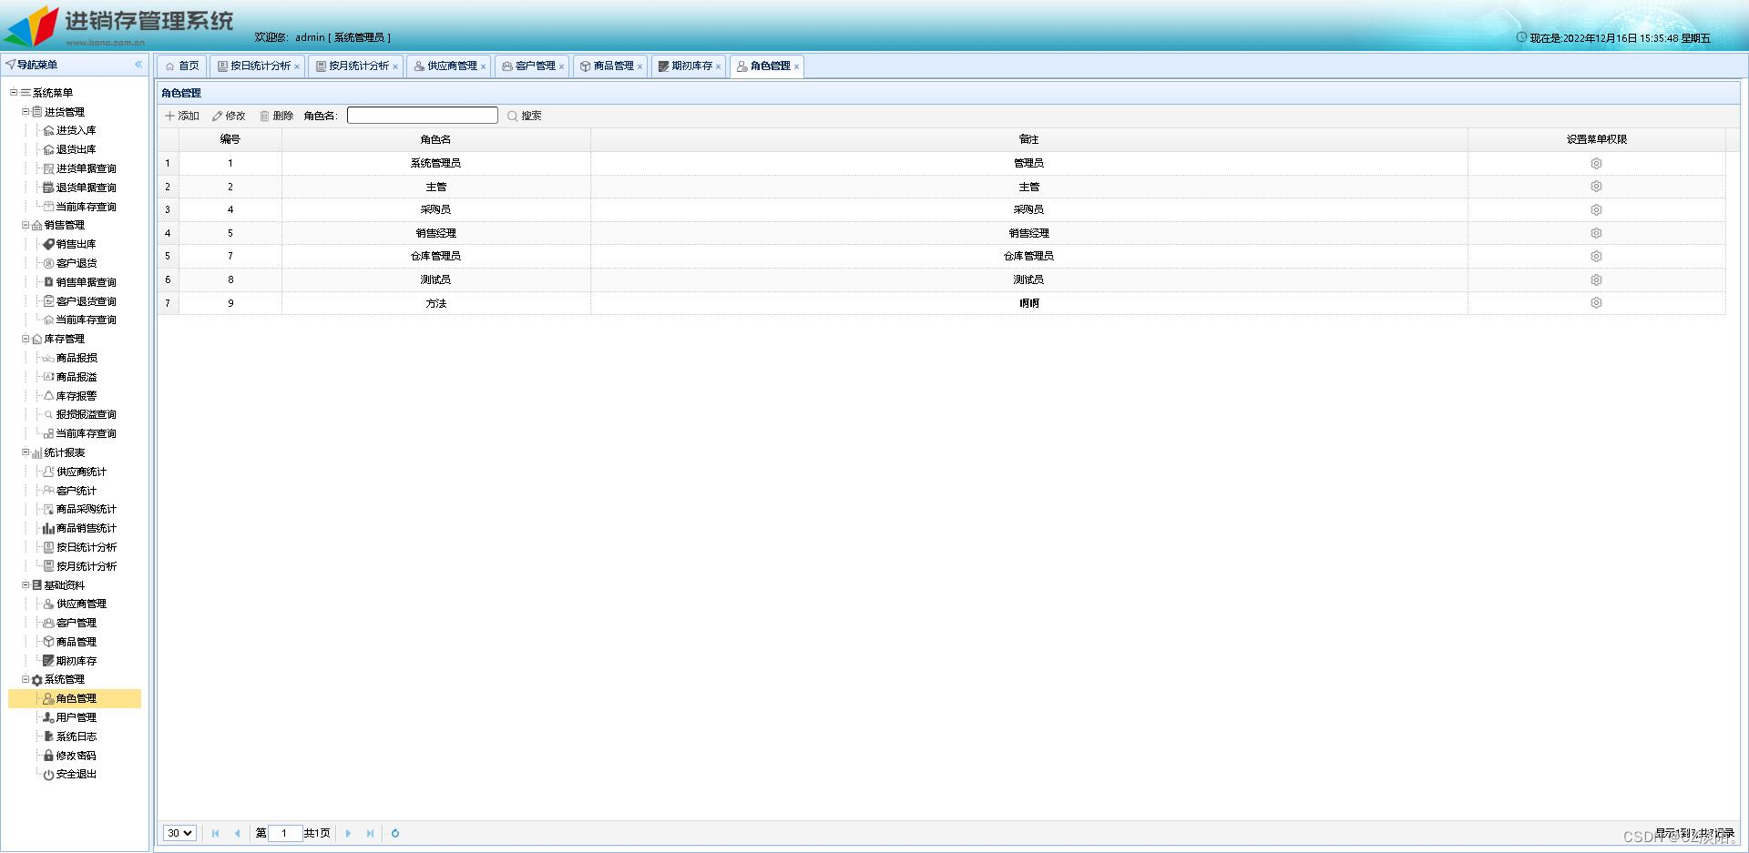The width and height of the screenshot is (1749, 853).
Task: Focus the 角色名 search input field
Action: tap(423, 116)
